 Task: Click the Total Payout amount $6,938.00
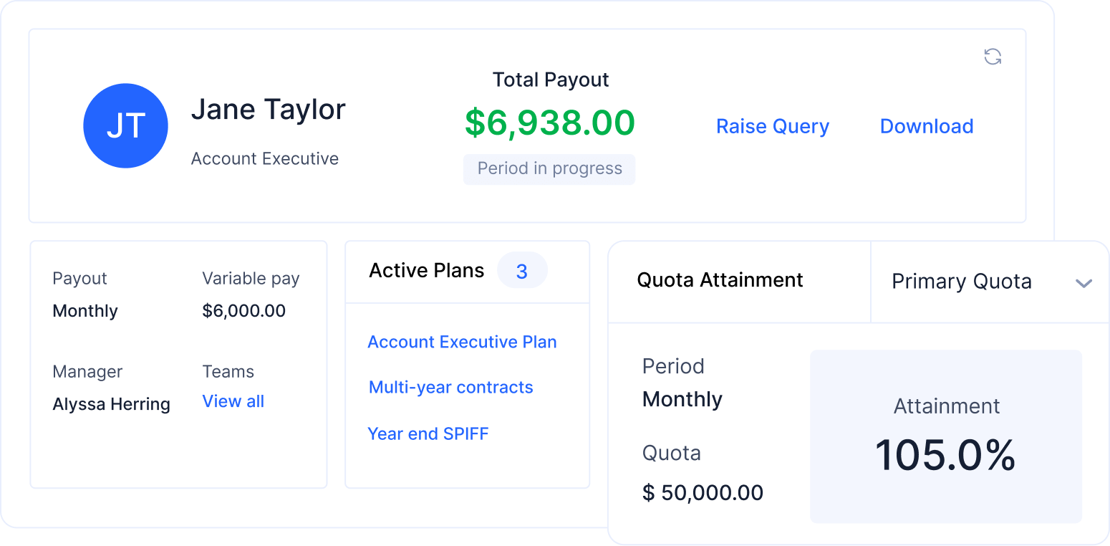click(x=550, y=123)
